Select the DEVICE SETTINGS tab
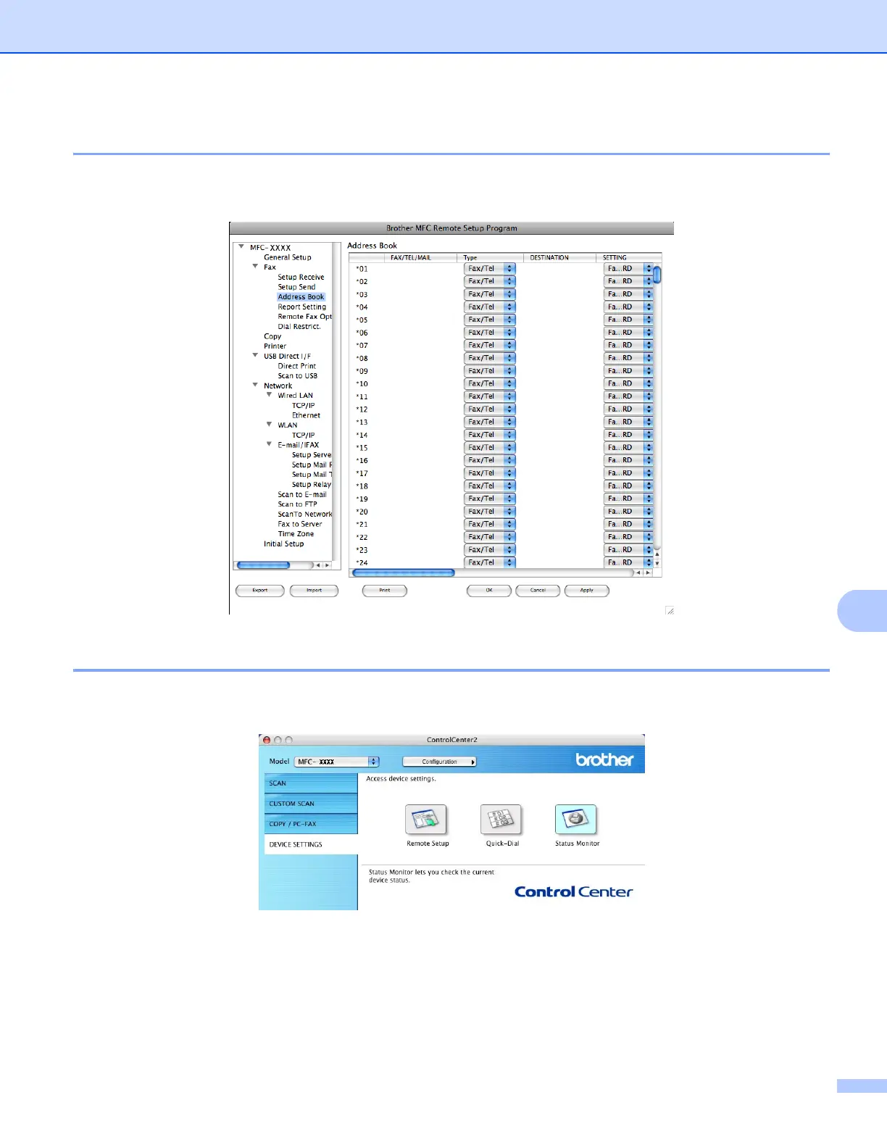This screenshot has height=1145, width=887. point(311,844)
